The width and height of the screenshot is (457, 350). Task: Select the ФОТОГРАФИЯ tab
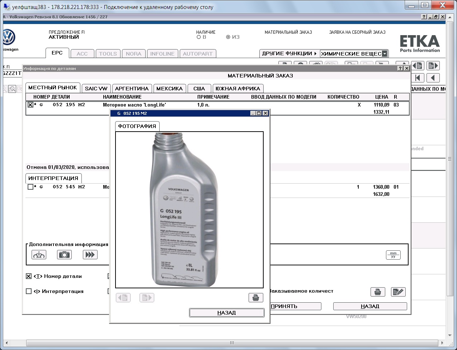point(137,126)
